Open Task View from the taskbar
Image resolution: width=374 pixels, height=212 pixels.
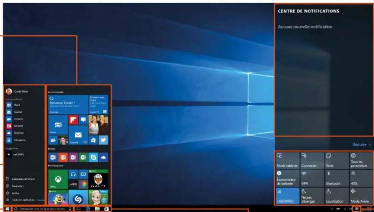(78, 209)
